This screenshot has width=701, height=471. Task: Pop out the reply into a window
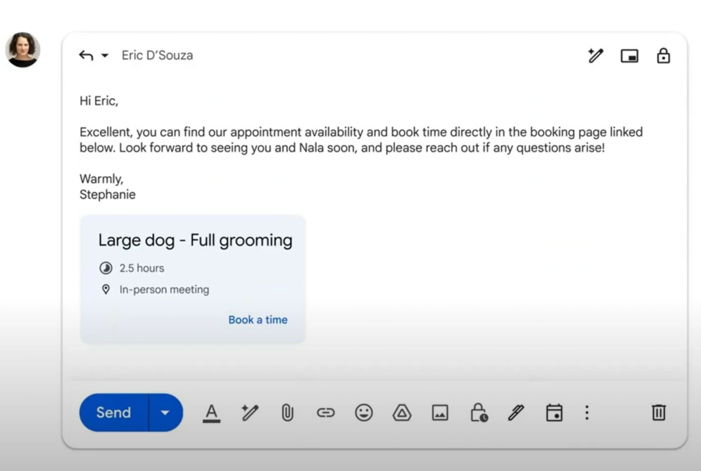click(629, 56)
